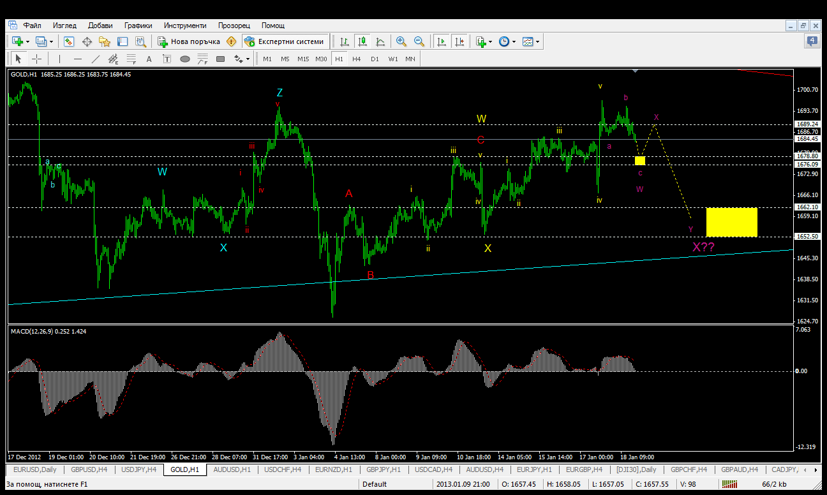The image size is (827, 495).
Task: Expand the new chart dropdown arrow
Action: tap(27, 41)
